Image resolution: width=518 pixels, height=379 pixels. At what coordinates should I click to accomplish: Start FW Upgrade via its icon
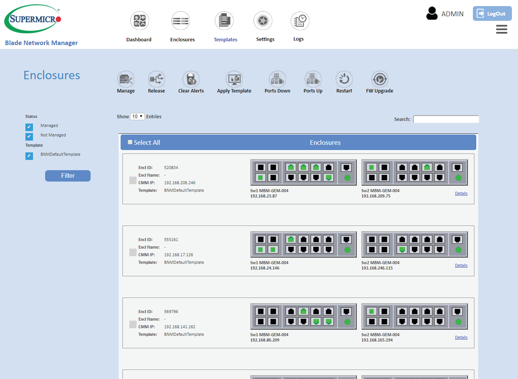379,80
